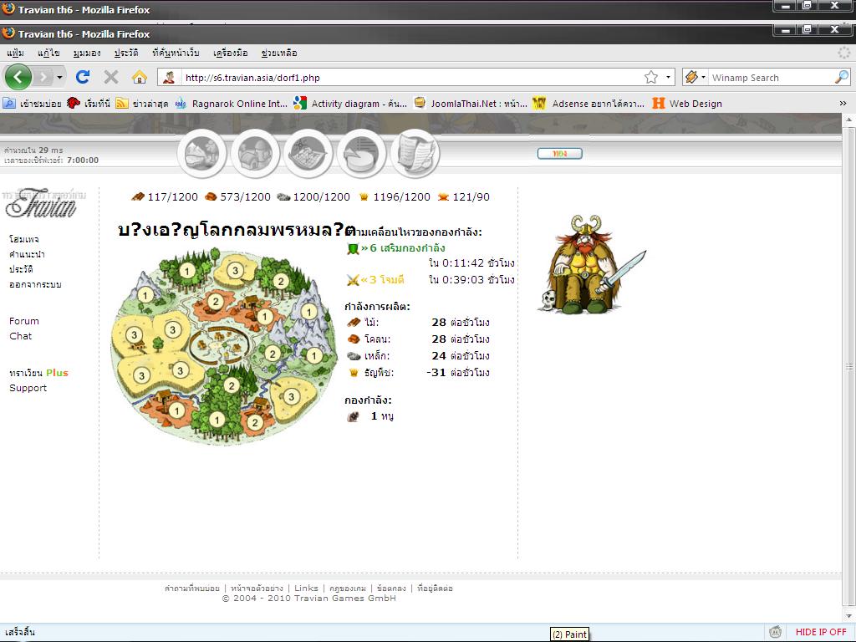Open the ทราเวียน Plus link
Viewport: 856px width, 642px height.
coord(38,373)
